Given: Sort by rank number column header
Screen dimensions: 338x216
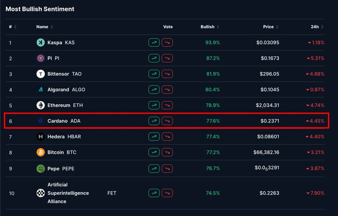Looking at the screenshot, I should coord(12,26).
